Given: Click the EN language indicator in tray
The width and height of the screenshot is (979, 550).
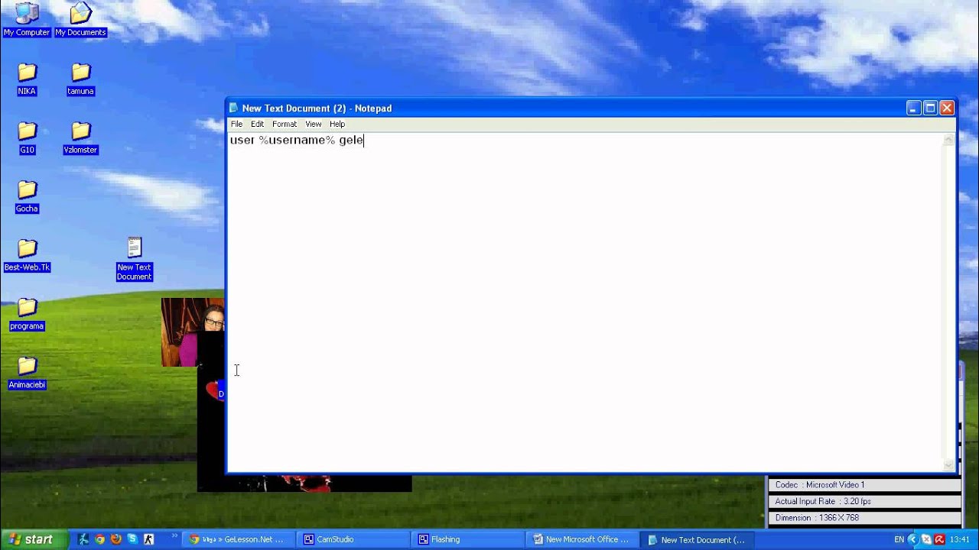Looking at the screenshot, I should [x=899, y=539].
